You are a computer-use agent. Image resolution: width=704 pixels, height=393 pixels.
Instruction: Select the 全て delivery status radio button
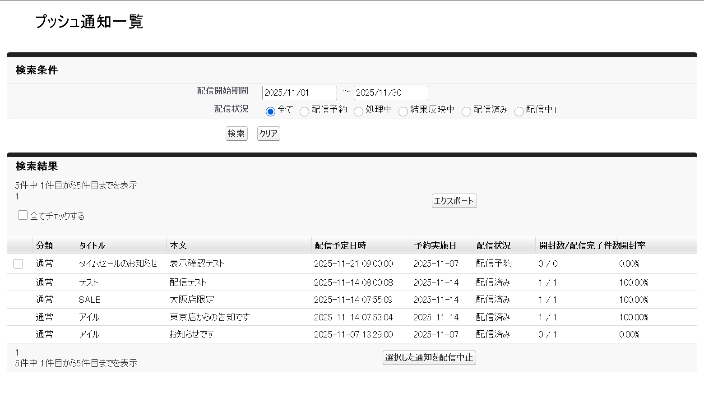270,111
